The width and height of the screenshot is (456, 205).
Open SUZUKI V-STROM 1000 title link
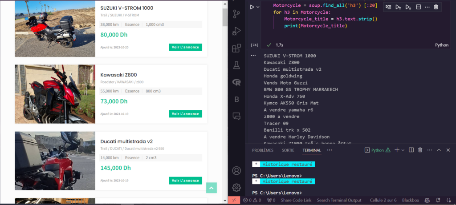pos(127,8)
